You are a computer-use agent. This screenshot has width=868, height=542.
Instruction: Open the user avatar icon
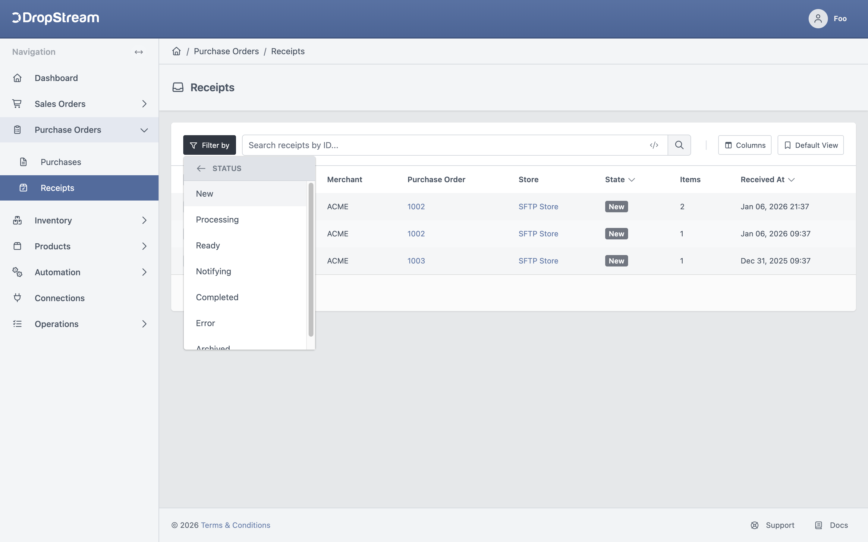click(x=818, y=19)
